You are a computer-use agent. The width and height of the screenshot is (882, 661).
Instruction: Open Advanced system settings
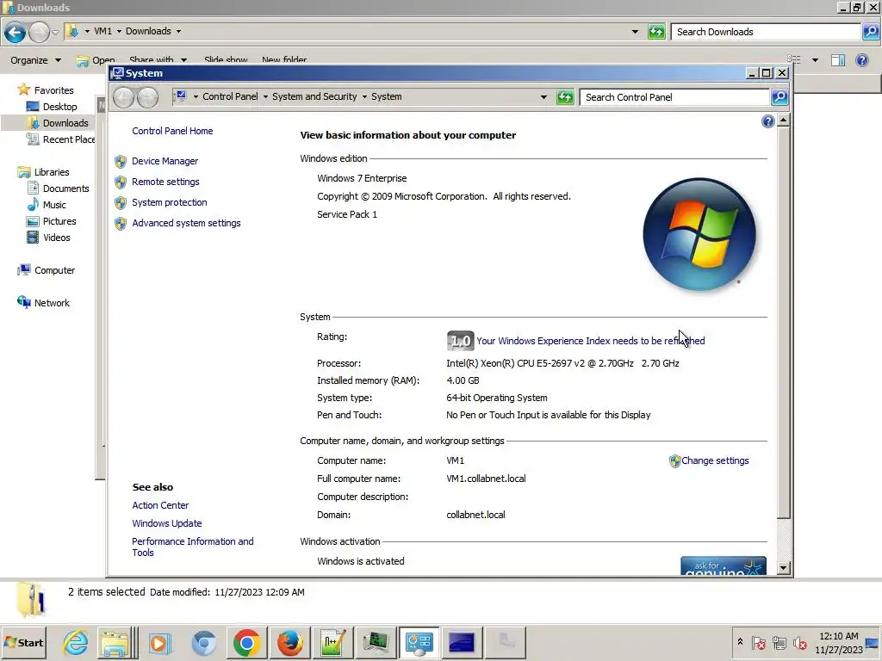click(x=186, y=223)
